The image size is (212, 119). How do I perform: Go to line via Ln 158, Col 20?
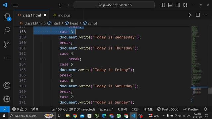73,109
